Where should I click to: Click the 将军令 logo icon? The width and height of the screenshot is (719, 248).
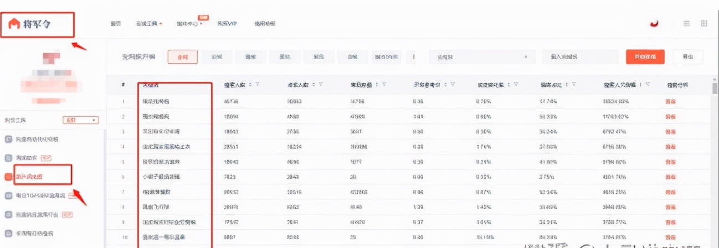[14, 24]
